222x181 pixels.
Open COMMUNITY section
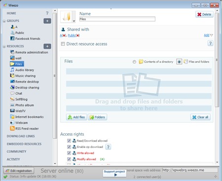[16, 151]
